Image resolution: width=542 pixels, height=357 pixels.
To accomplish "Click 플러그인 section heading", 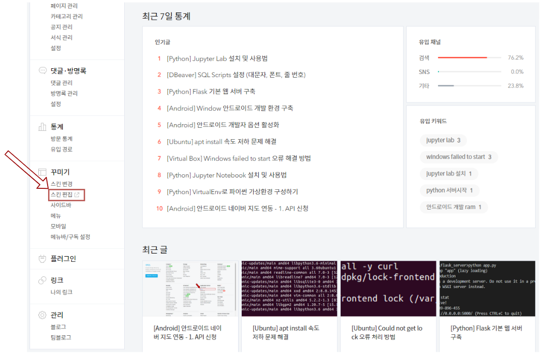I will [63, 259].
